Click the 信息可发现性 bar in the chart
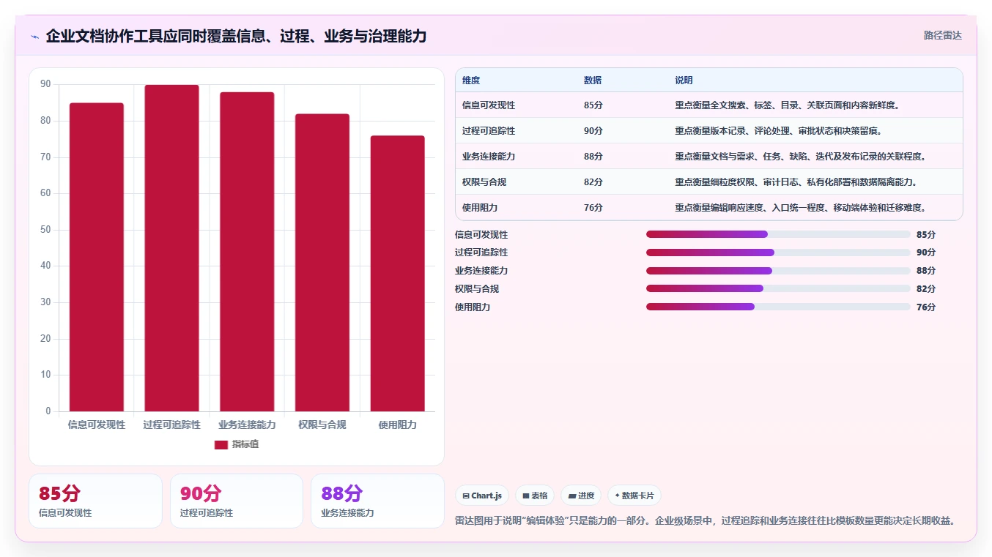 coord(97,257)
